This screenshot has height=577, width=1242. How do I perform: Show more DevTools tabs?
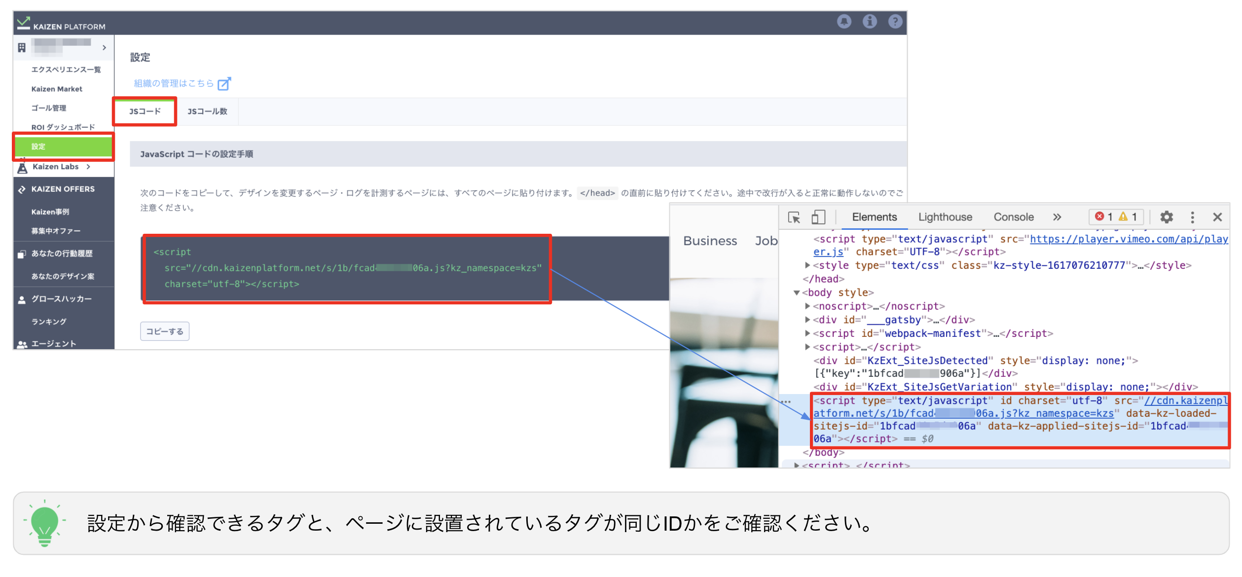point(1057,217)
